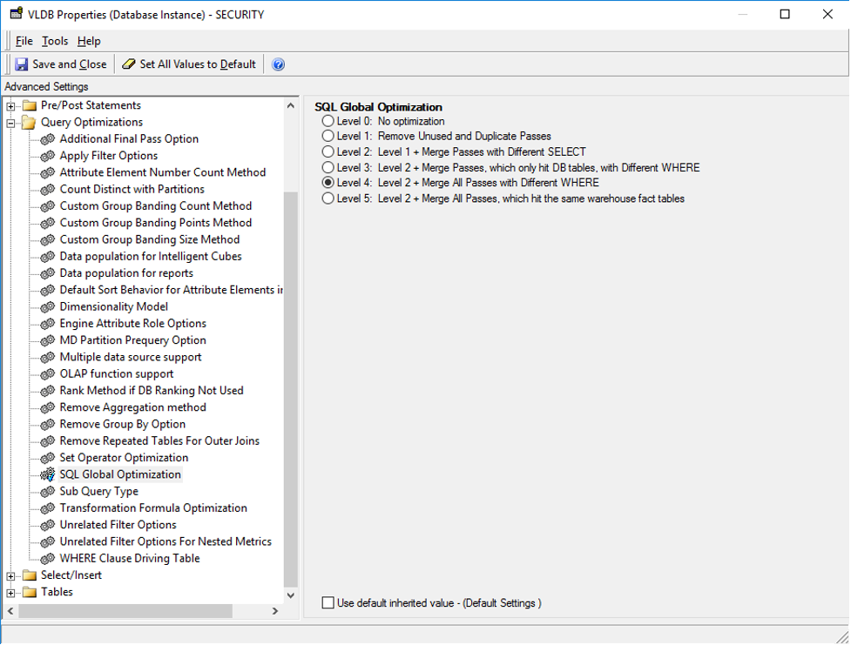Click the gears icon beside WHERE Clause Driving Table
Screen dimensions: 851x645
click(x=47, y=558)
